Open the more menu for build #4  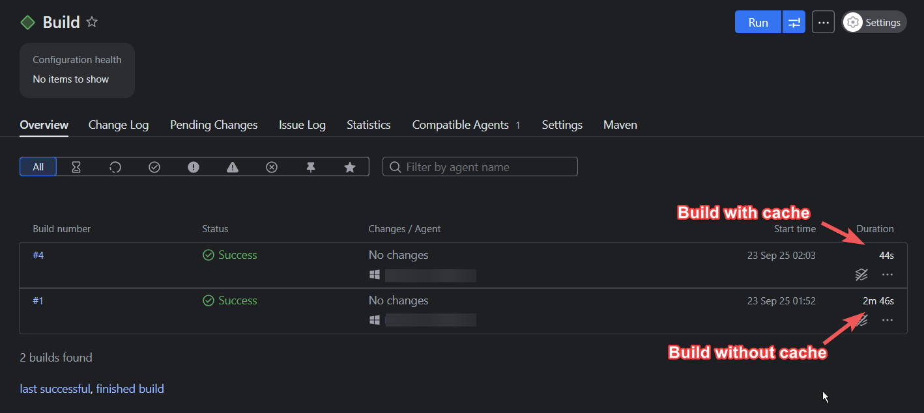tap(887, 274)
